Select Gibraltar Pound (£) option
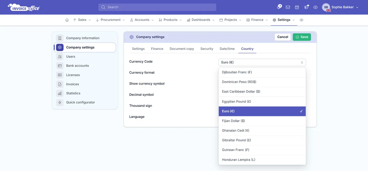This screenshot has width=368, height=171. pos(262,140)
